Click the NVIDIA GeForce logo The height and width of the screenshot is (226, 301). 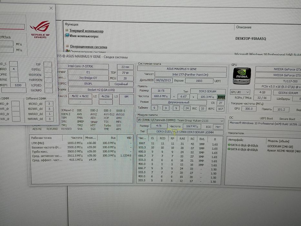pos(242,76)
